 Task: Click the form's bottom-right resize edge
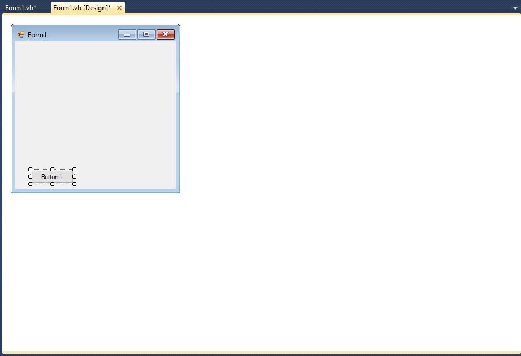pos(179,192)
